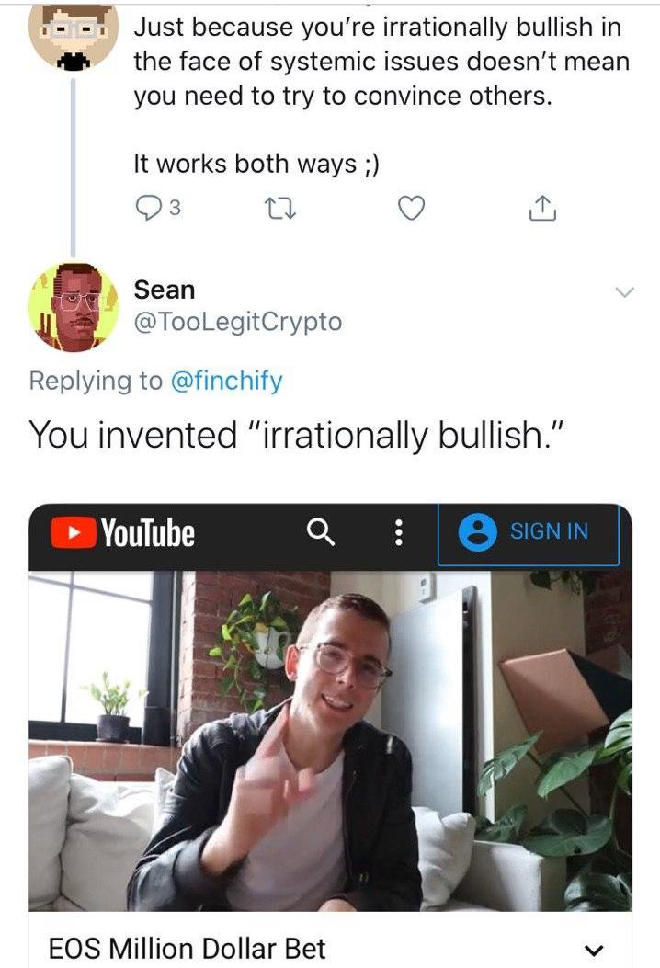Click the blue account avatar icon
The height and width of the screenshot is (968, 660).
coord(477,532)
